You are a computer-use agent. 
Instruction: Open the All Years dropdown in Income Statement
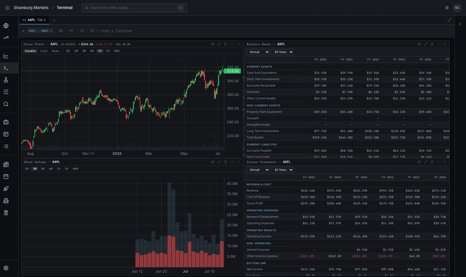coord(283,170)
